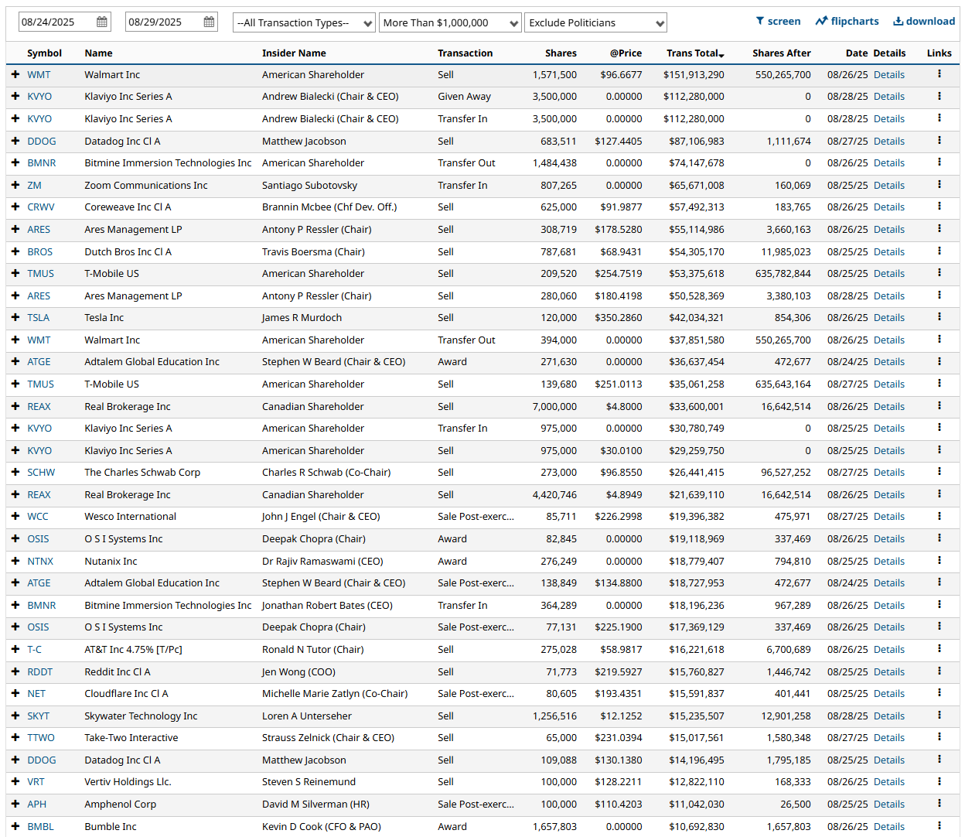Open BMNR ticker in American Shareholder row

click(42, 163)
